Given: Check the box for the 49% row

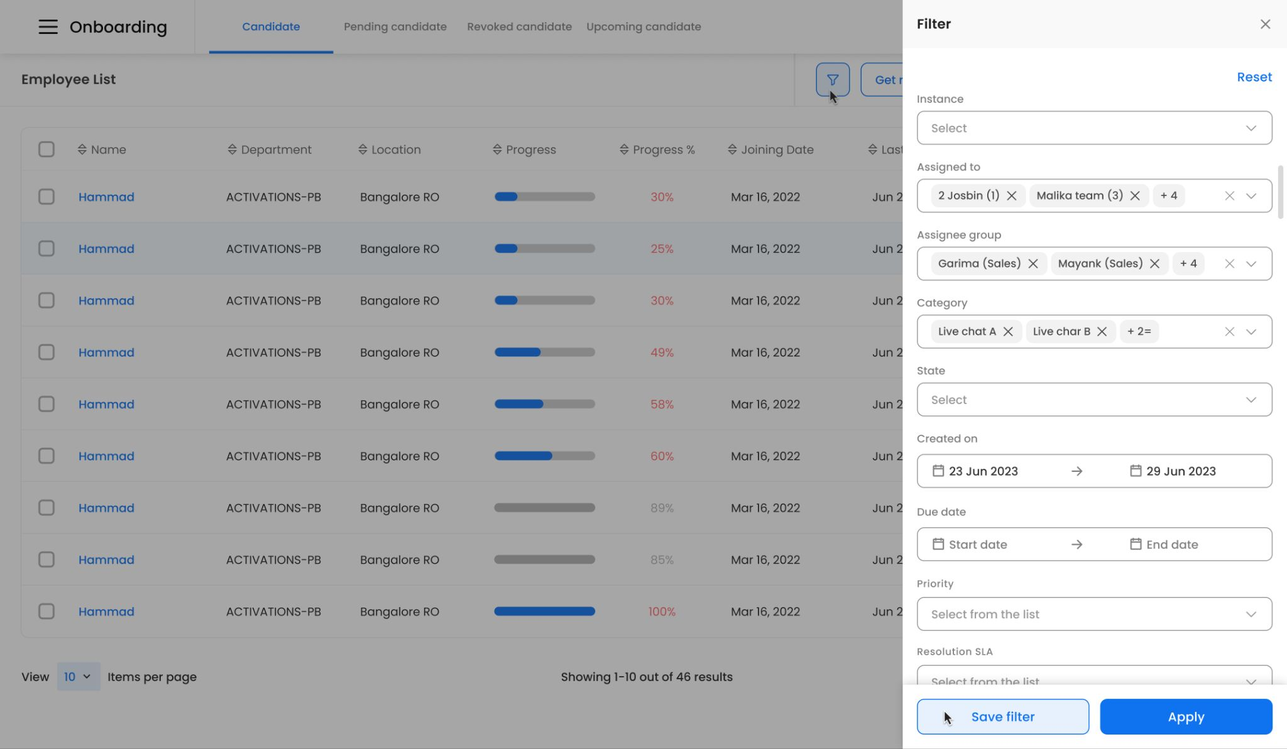Looking at the screenshot, I should [x=47, y=352].
